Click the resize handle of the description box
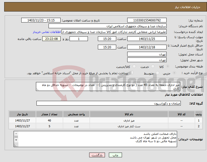Screen dimensions: 207x162 pyautogui.click(x=38, y=90)
